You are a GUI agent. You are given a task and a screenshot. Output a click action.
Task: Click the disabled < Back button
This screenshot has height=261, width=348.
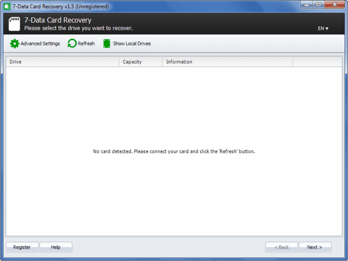pos(282,247)
